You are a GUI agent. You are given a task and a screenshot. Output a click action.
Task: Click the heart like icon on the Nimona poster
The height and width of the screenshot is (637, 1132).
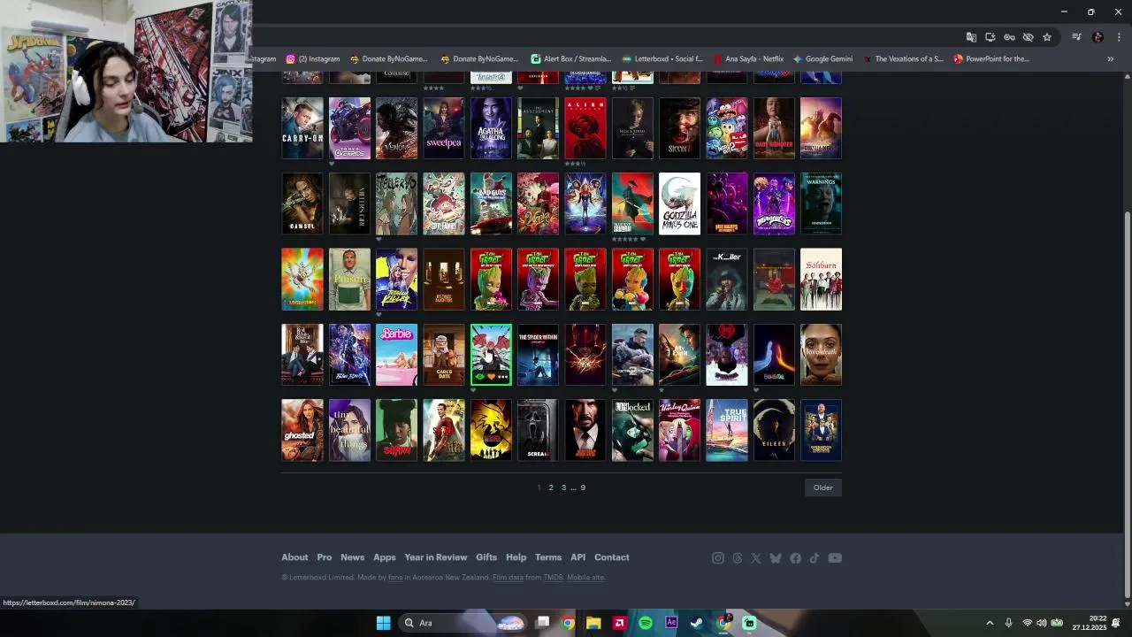click(x=491, y=377)
